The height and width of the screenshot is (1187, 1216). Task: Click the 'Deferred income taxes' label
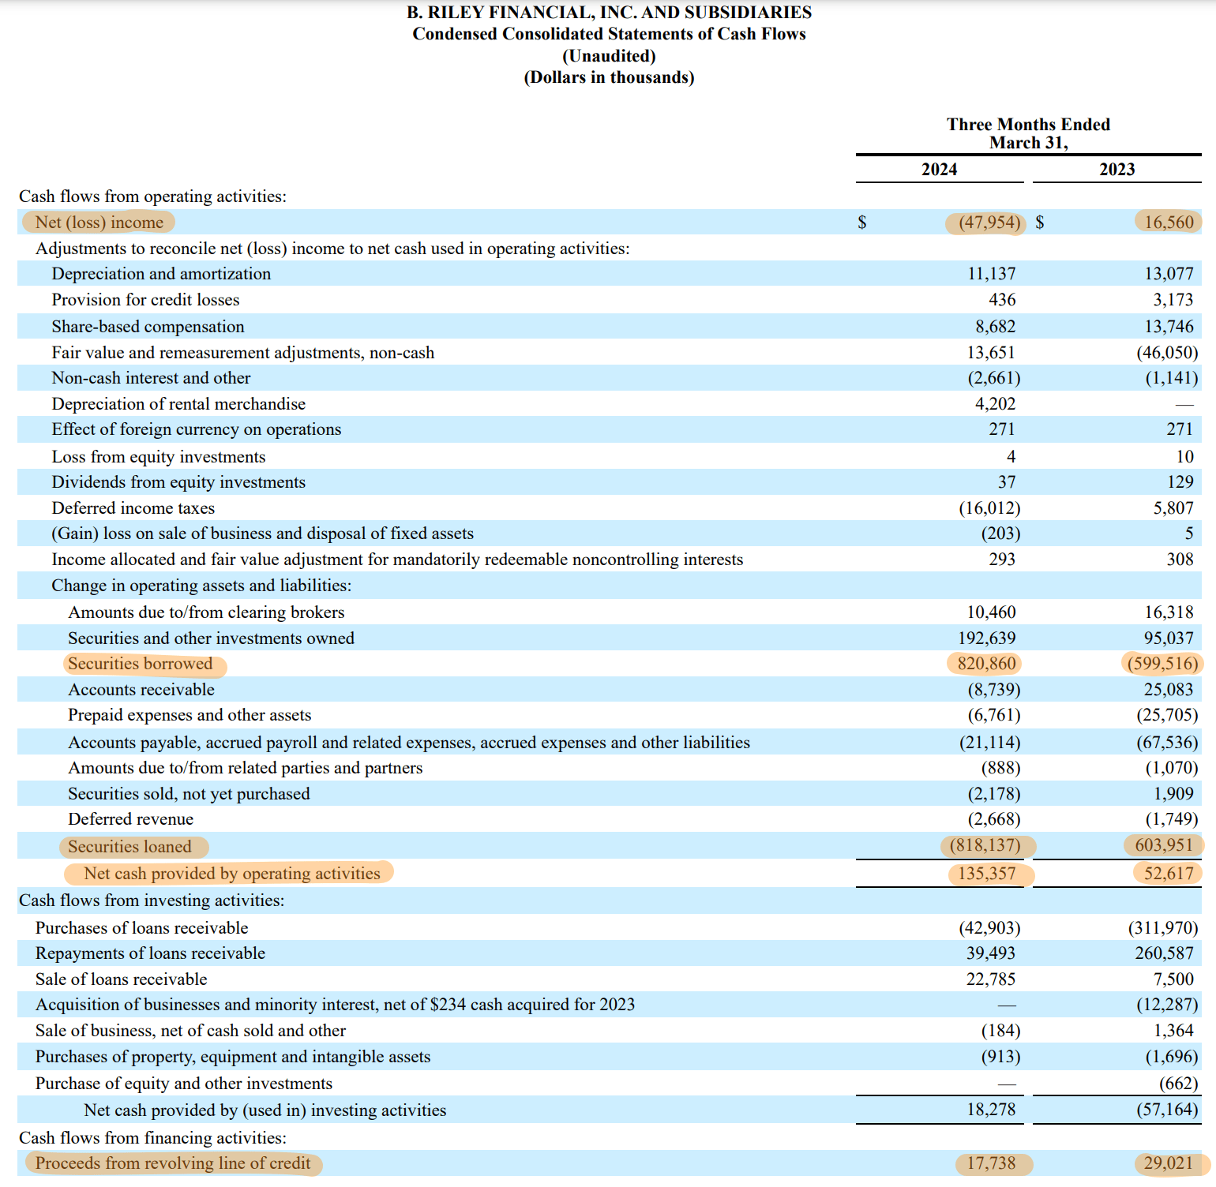point(133,508)
